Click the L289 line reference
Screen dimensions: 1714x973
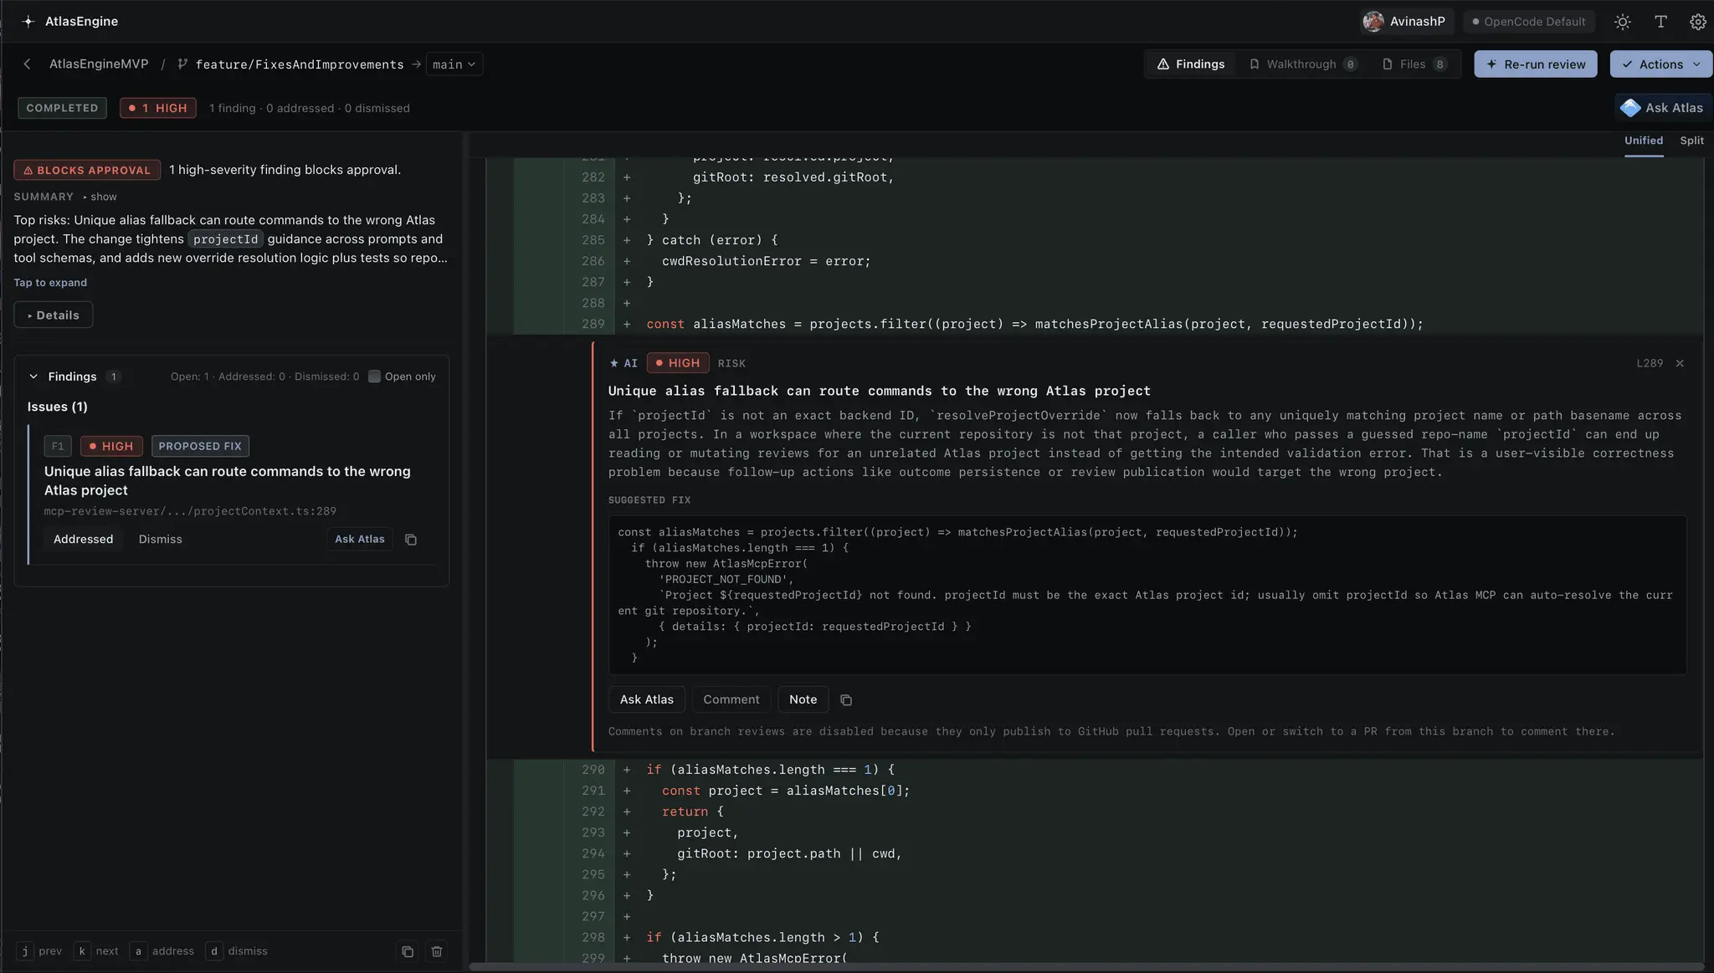tap(1650, 363)
